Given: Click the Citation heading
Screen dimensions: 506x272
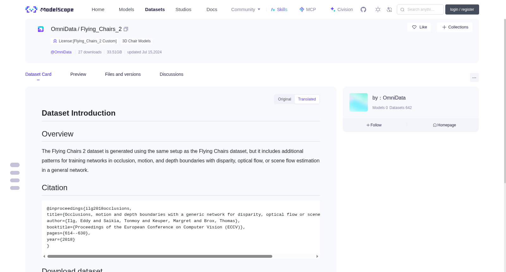Looking at the screenshot, I should 54,188.
